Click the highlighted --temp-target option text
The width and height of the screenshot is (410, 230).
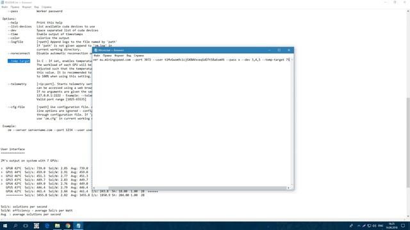pyautogui.click(x=19, y=61)
